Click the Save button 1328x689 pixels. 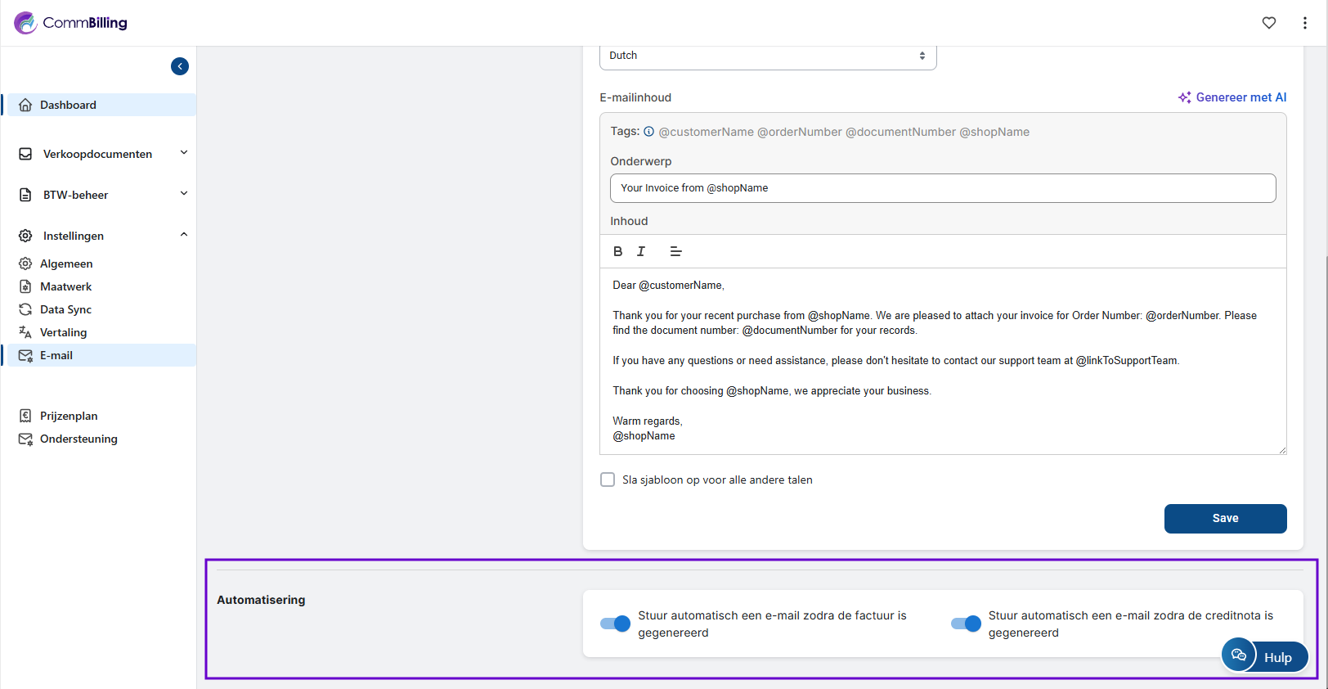(x=1224, y=518)
